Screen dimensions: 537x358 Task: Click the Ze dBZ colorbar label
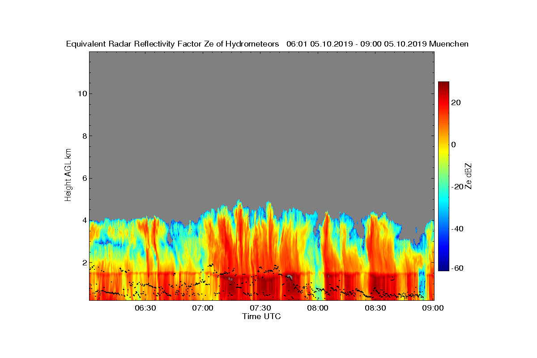pyautogui.click(x=468, y=175)
